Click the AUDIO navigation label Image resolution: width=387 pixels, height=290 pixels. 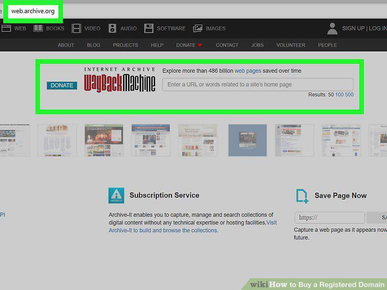point(128,29)
